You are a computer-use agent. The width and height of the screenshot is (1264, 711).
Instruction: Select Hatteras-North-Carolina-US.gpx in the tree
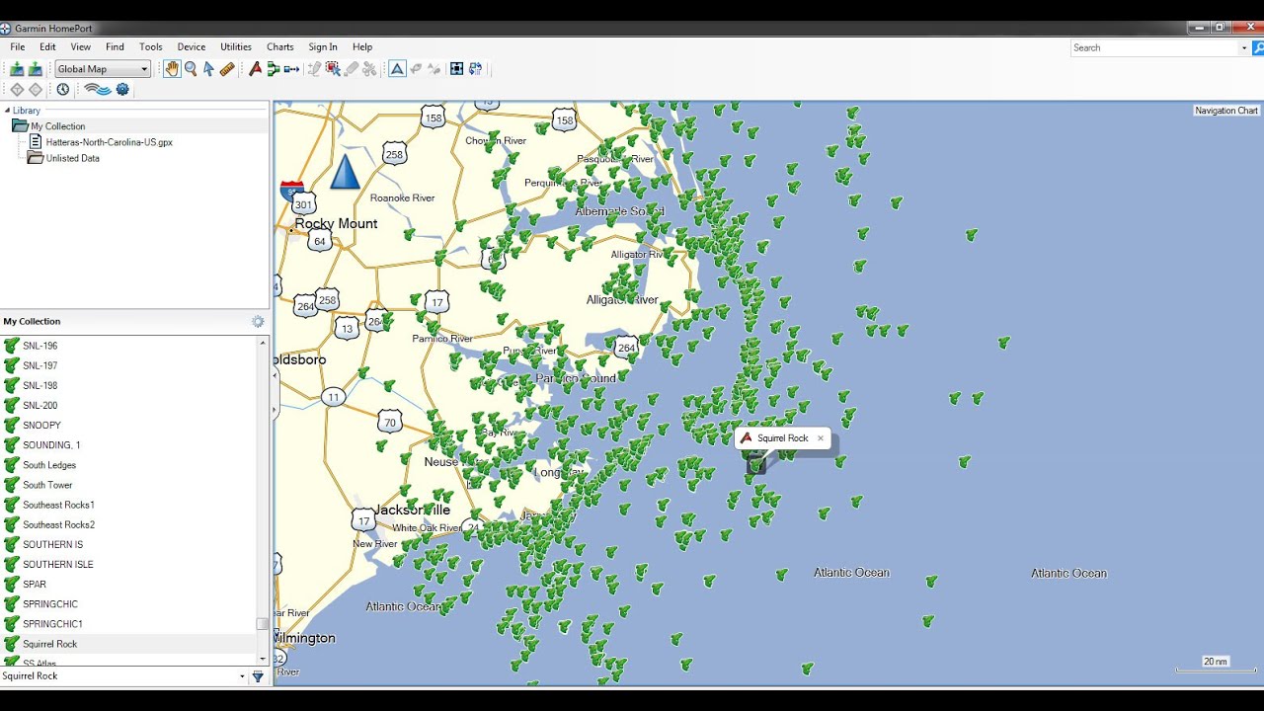point(109,142)
